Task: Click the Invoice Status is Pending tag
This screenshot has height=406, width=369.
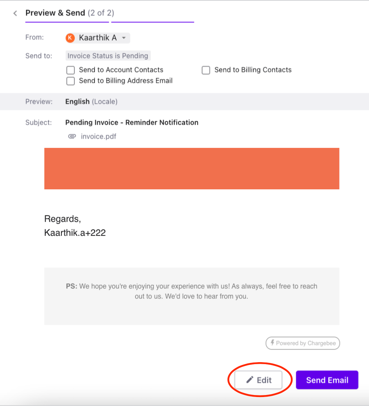Action: pyautogui.click(x=107, y=56)
